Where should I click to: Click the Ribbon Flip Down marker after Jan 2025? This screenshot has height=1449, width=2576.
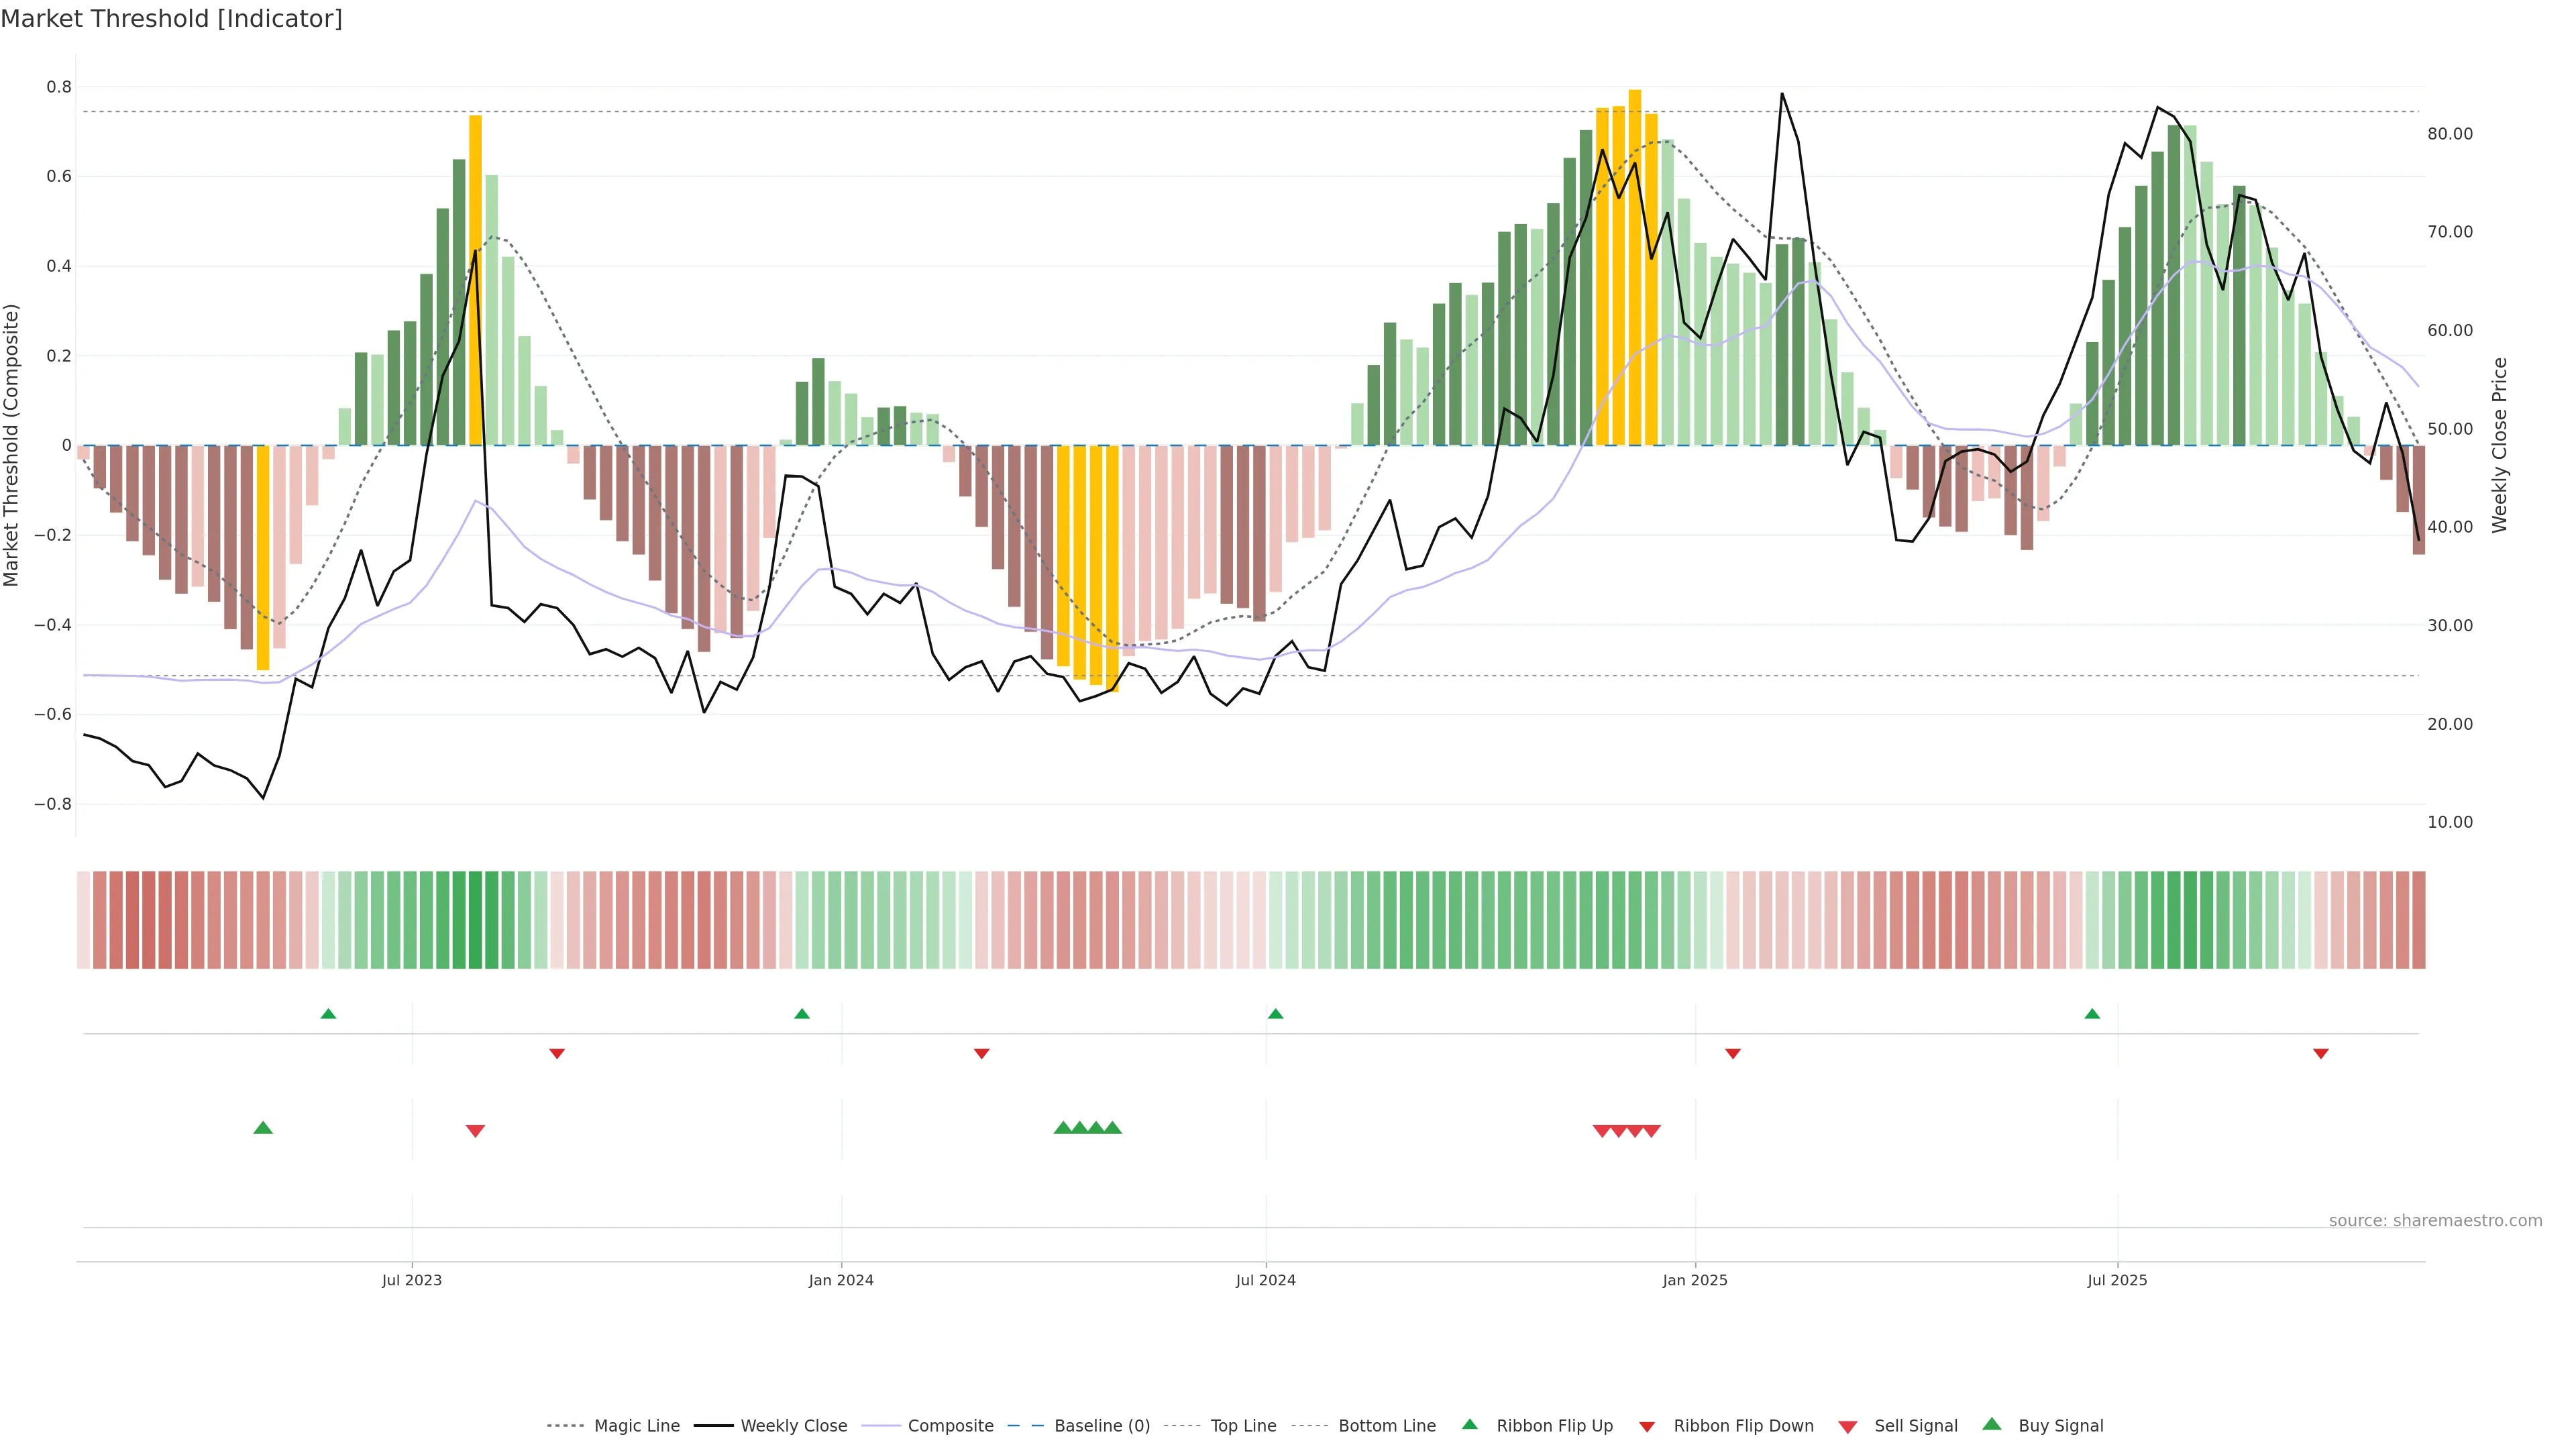pos(1733,1053)
